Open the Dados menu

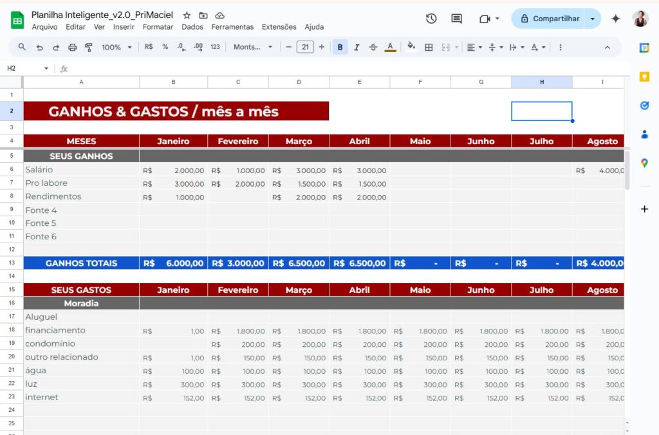(192, 27)
